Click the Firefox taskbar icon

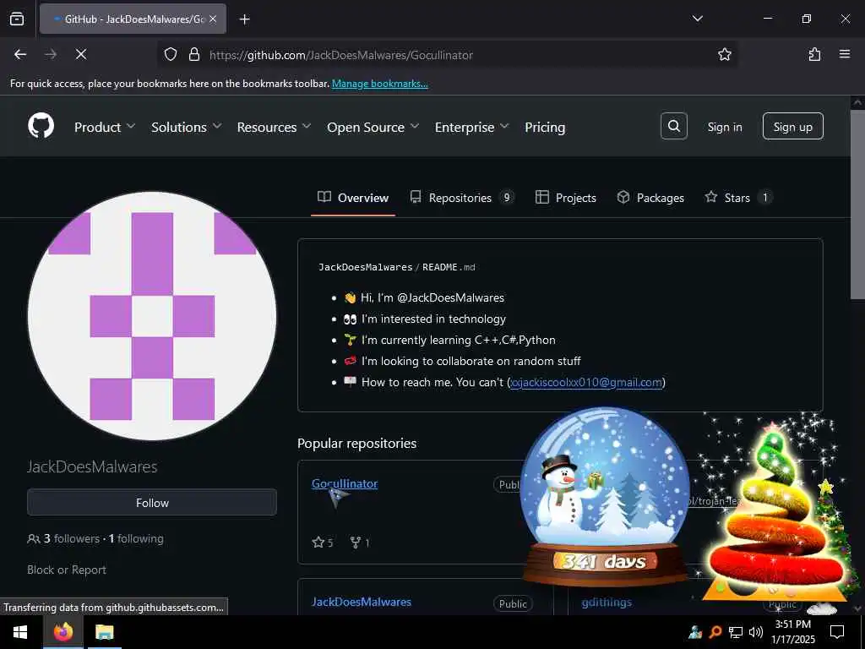(x=63, y=632)
